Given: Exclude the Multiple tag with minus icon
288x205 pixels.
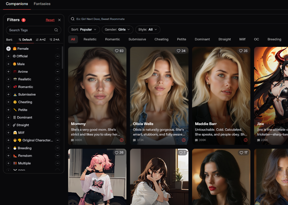Looking at the screenshot, I should [58, 163].
